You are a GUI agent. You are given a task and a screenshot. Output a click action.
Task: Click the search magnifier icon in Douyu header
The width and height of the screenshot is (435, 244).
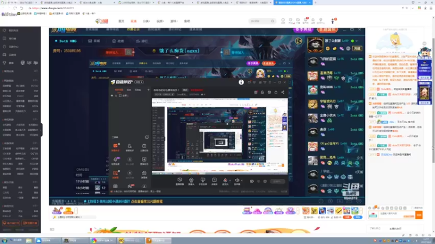pos(272,21)
